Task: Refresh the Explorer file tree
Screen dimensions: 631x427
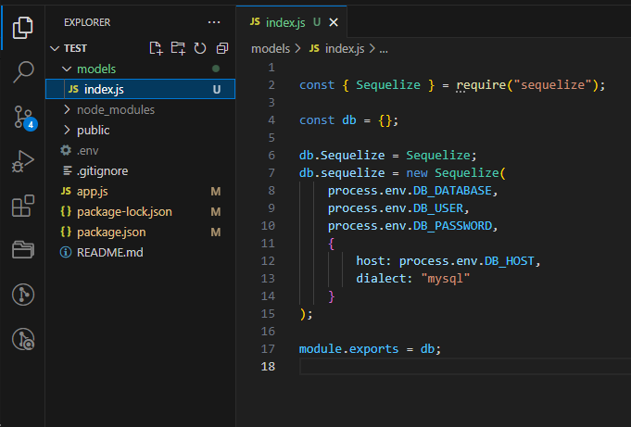Action: 199,48
